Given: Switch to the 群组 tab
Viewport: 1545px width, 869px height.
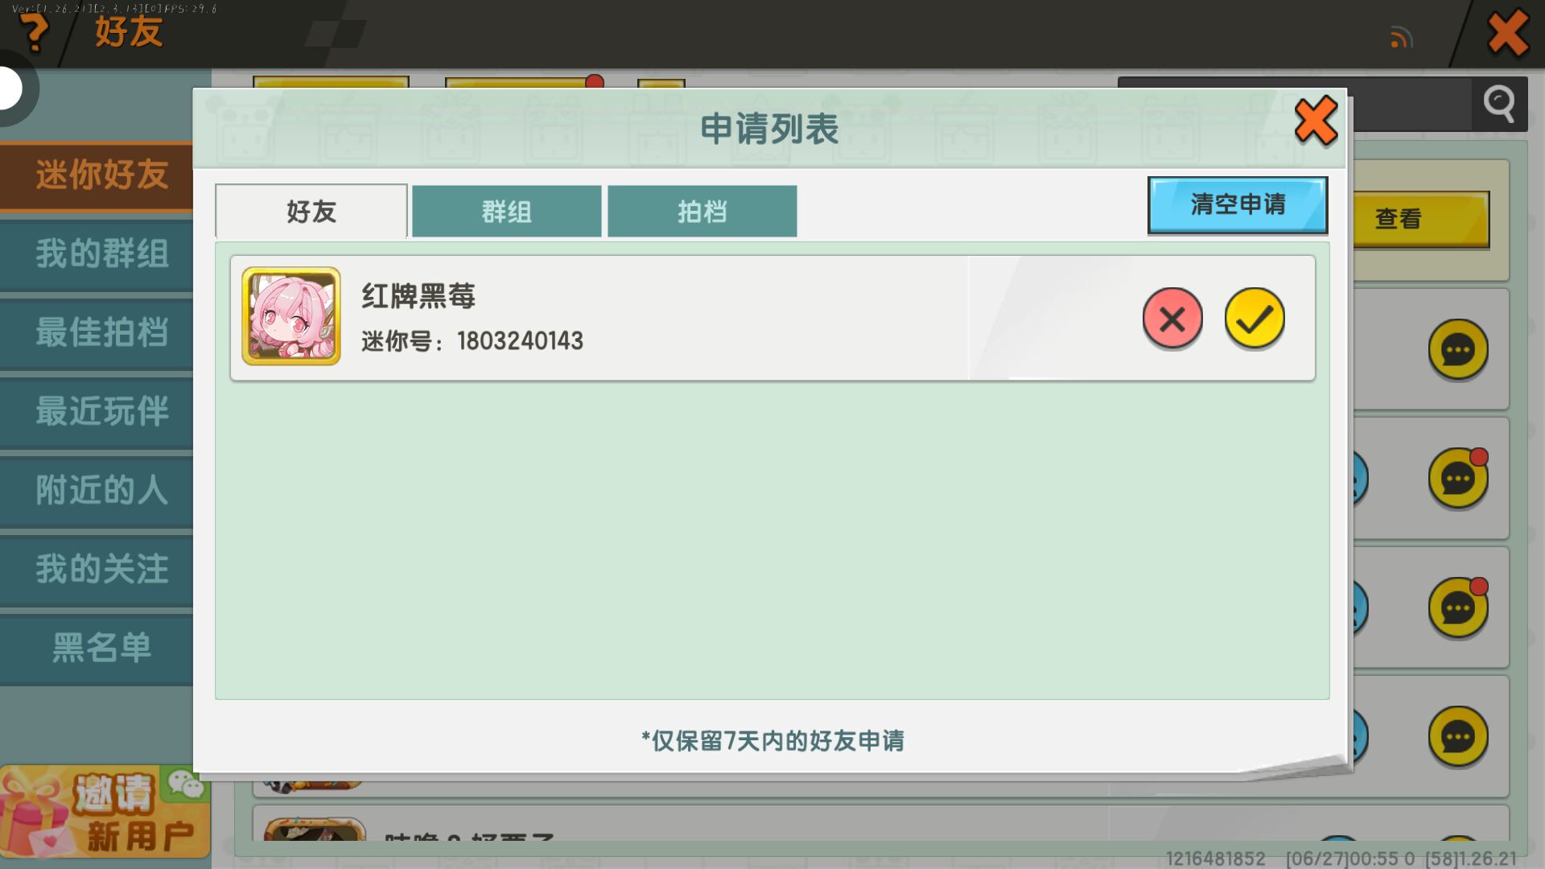Looking at the screenshot, I should click(506, 212).
